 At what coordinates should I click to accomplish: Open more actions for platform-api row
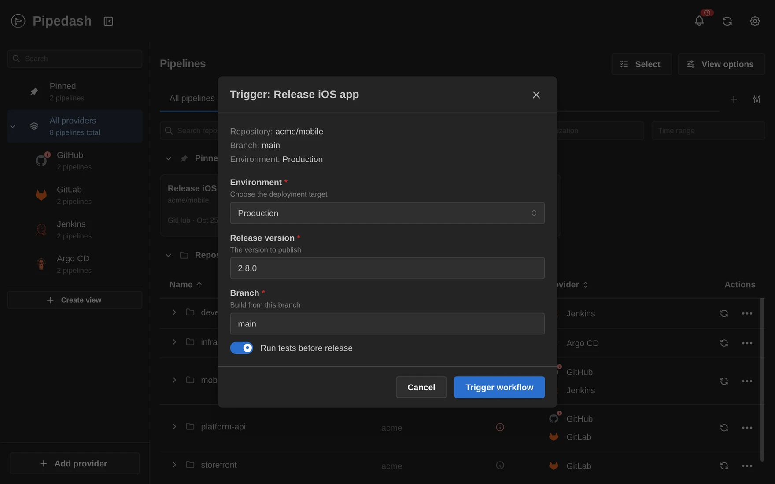[747, 428]
